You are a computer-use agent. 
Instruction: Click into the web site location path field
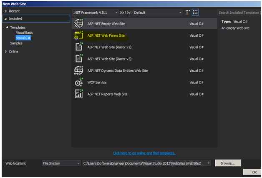tap(144, 163)
